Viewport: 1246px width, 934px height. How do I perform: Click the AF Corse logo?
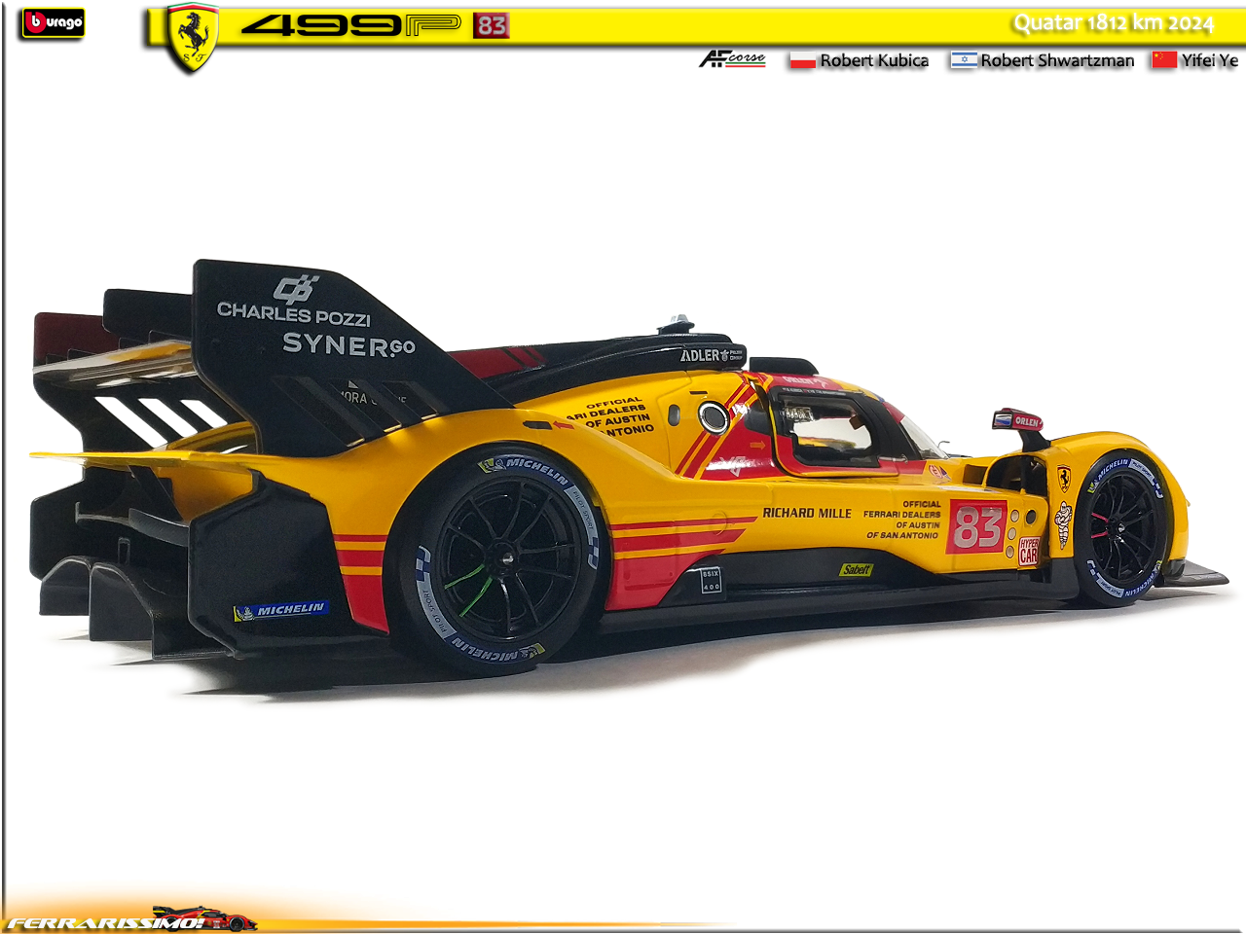coord(732,59)
